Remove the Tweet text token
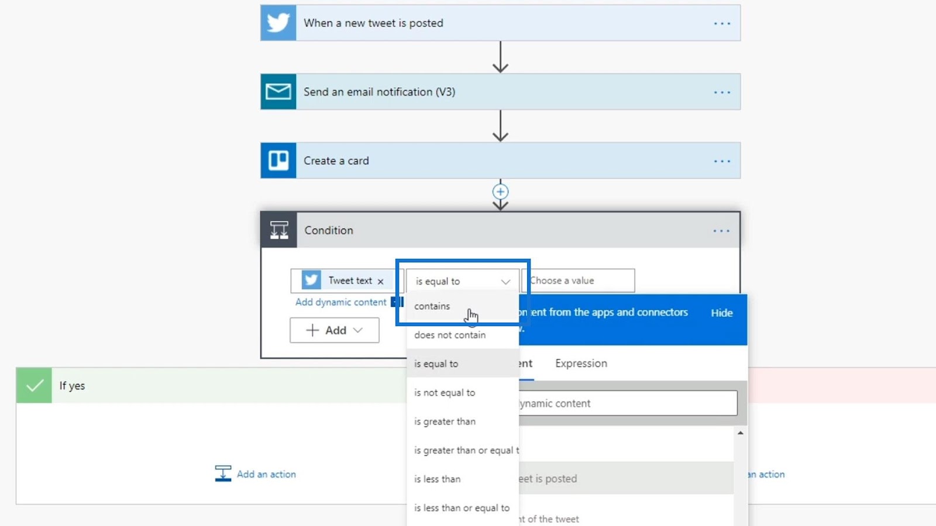The height and width of the screenshot is (526, 936). [x=380, y=282]
